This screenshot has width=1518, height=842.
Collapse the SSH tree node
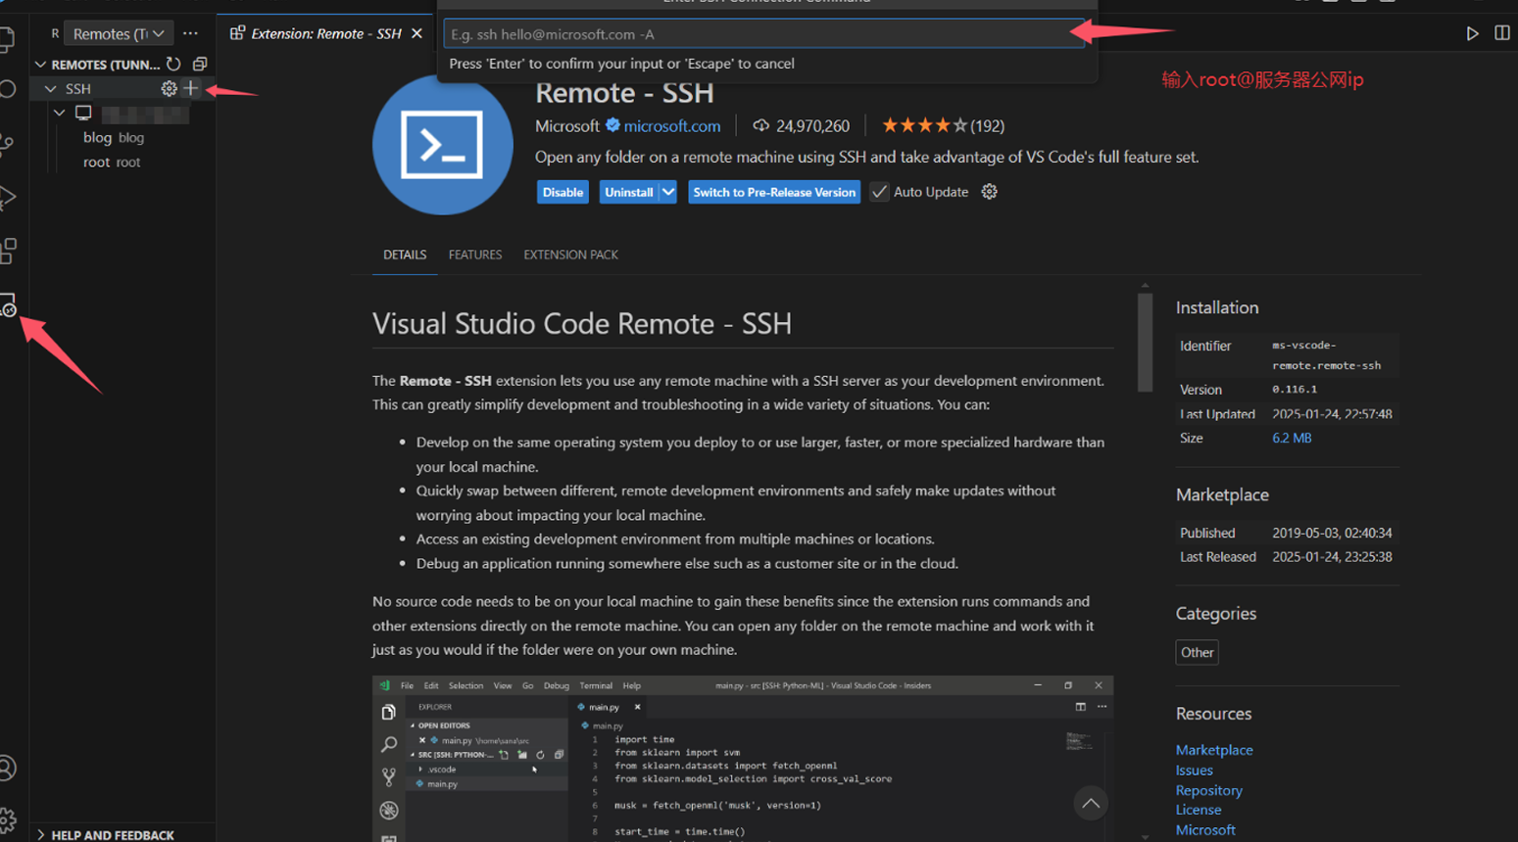[x=50, y=88]
